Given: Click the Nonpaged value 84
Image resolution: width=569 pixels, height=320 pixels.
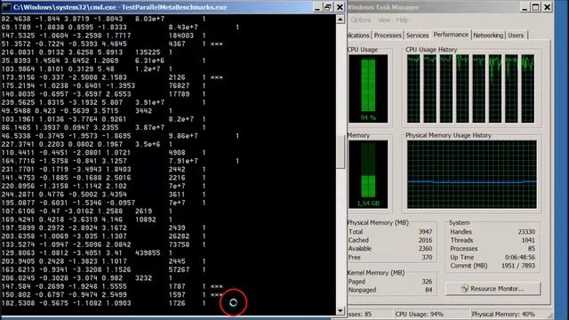Looking at the screenshot, I should pyautogui.click(x=429, y=290).
